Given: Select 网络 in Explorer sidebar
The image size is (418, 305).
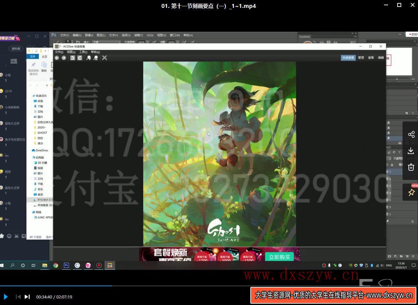Looking at the screenshot, I should click(x=37, y=212).
